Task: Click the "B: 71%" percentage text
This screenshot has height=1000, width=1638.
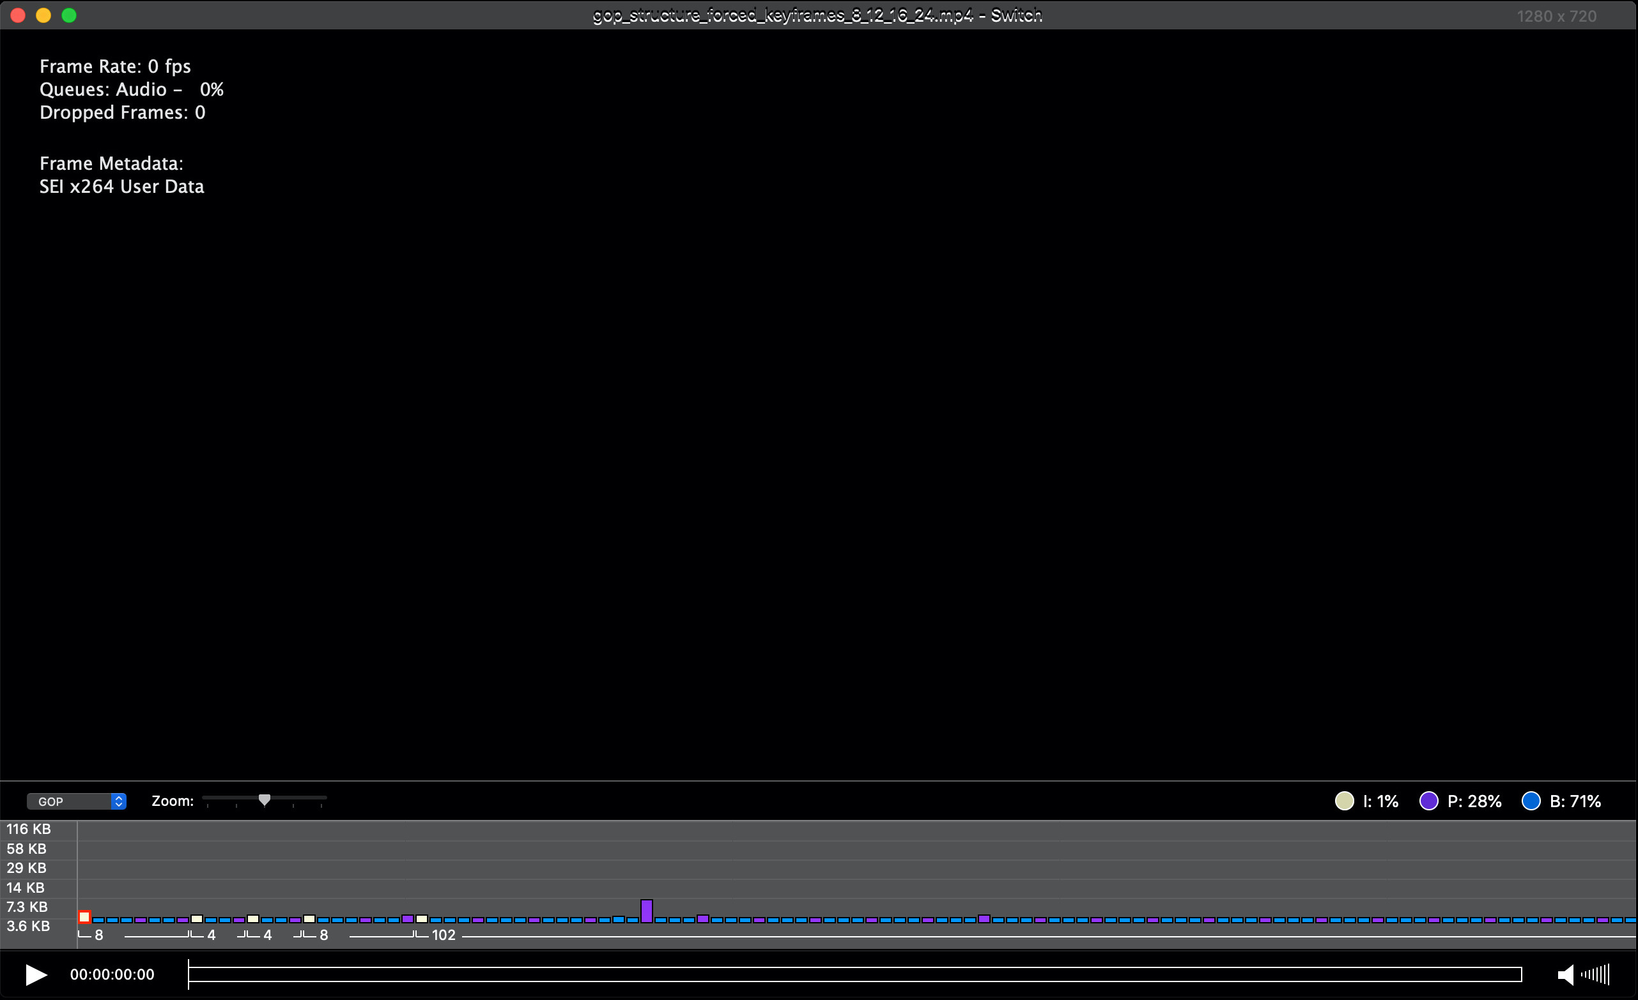Action: point(1575,801)
